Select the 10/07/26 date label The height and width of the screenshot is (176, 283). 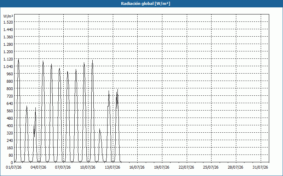[88, 168]
